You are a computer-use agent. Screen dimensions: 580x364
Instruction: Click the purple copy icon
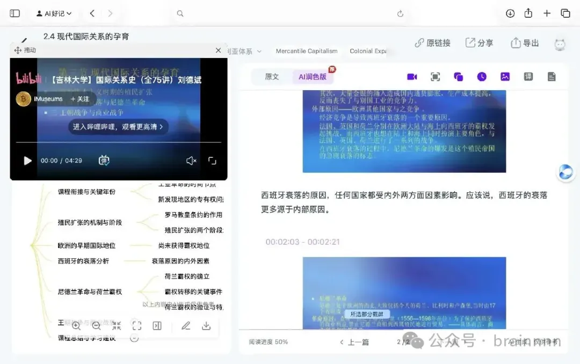tap(458, 77)
